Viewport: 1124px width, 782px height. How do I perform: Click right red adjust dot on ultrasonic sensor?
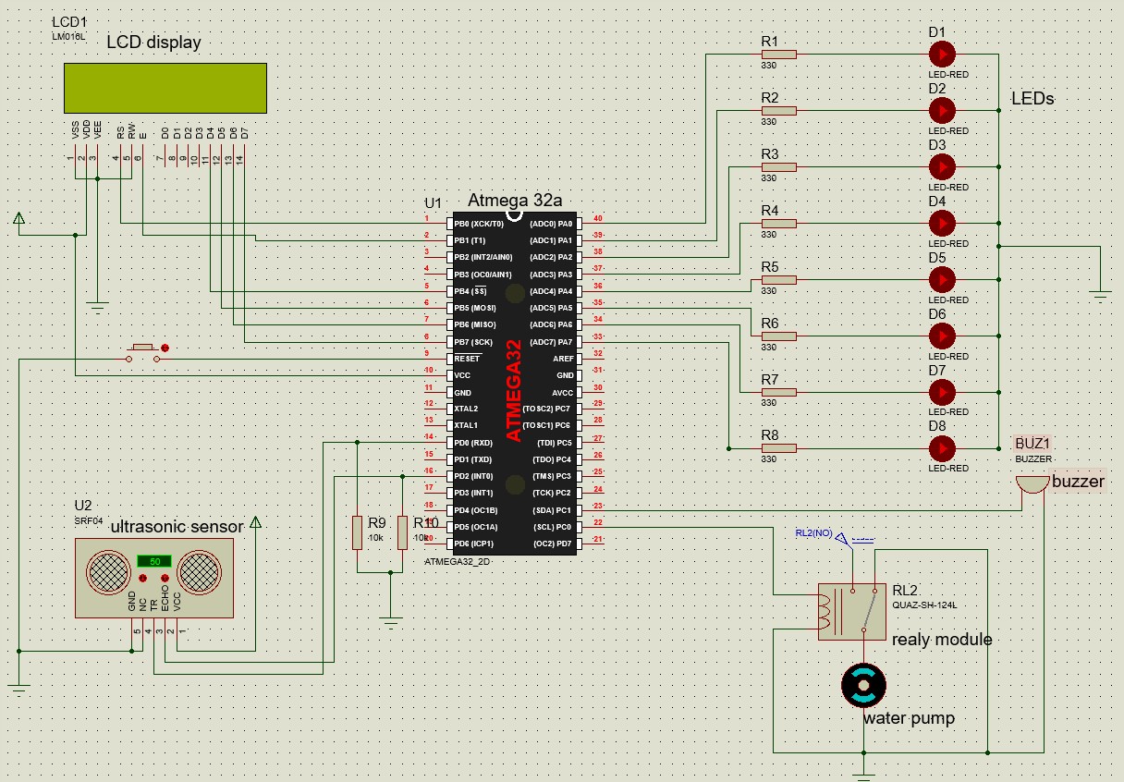(x=167, y=578)
